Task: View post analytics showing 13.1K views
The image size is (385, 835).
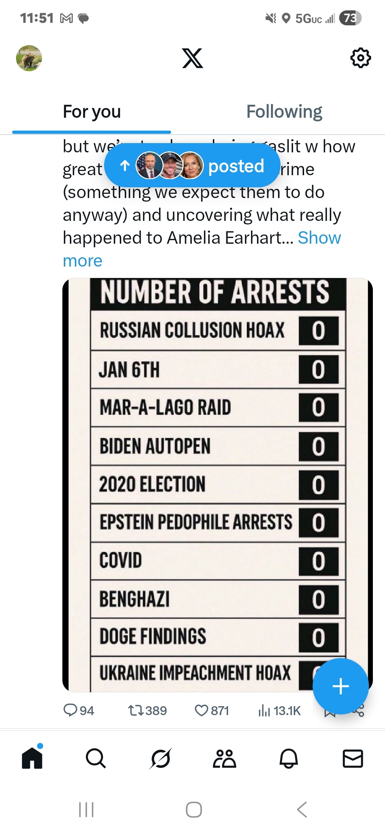Action: (279, 711)
